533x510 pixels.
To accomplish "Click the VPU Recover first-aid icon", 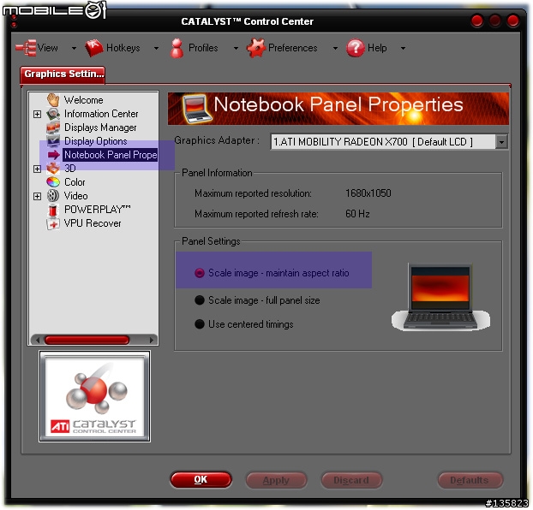I will pos(53,223).
